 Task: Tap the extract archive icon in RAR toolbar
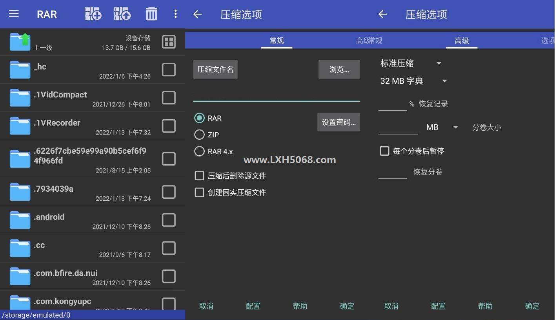(x=122, y=14)
